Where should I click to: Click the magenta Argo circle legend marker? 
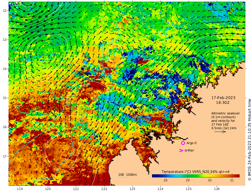tap(183, 143)
